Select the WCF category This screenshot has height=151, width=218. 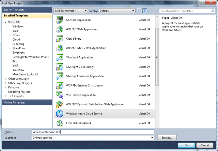[15, 66]
